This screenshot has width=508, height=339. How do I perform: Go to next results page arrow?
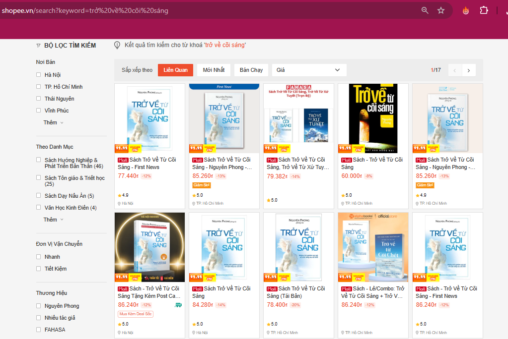[x=469, y=70]
